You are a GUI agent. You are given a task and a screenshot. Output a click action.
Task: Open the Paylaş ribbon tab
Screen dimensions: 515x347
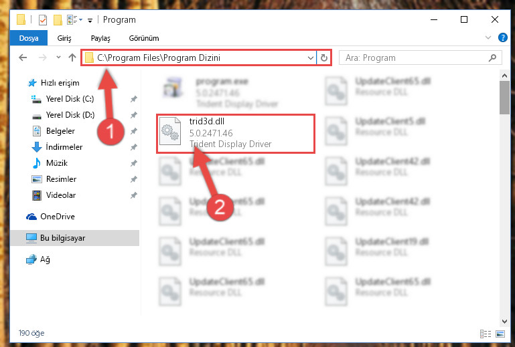click(x=100, y=38)
